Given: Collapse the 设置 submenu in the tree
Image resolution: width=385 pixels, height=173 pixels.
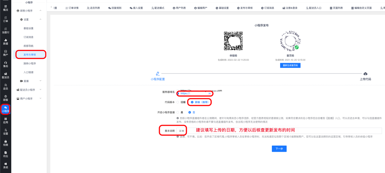Looking at the screenshot, I should (40, 19).
